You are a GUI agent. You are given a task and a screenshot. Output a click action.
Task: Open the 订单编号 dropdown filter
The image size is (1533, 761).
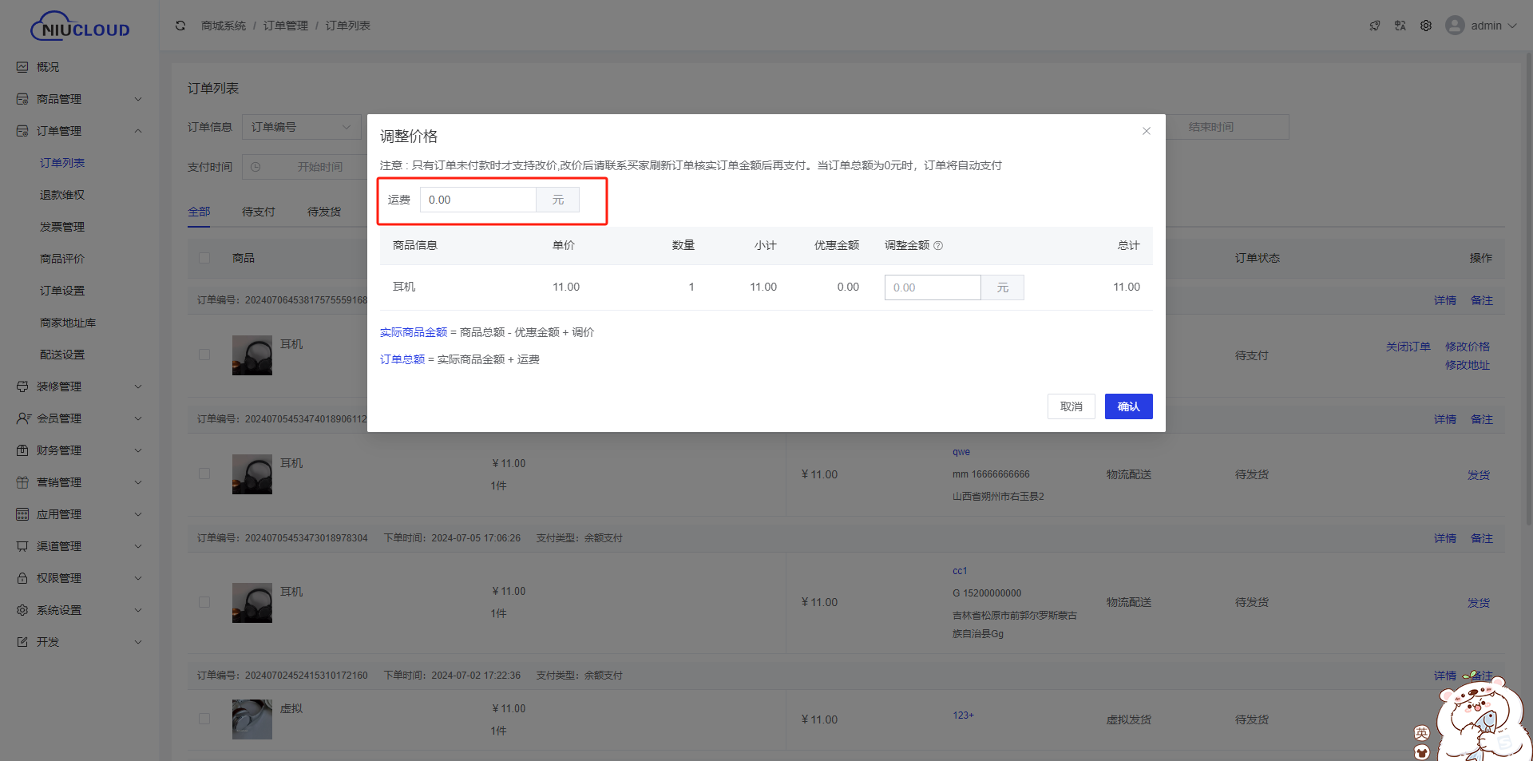click(x=301, y=127)
